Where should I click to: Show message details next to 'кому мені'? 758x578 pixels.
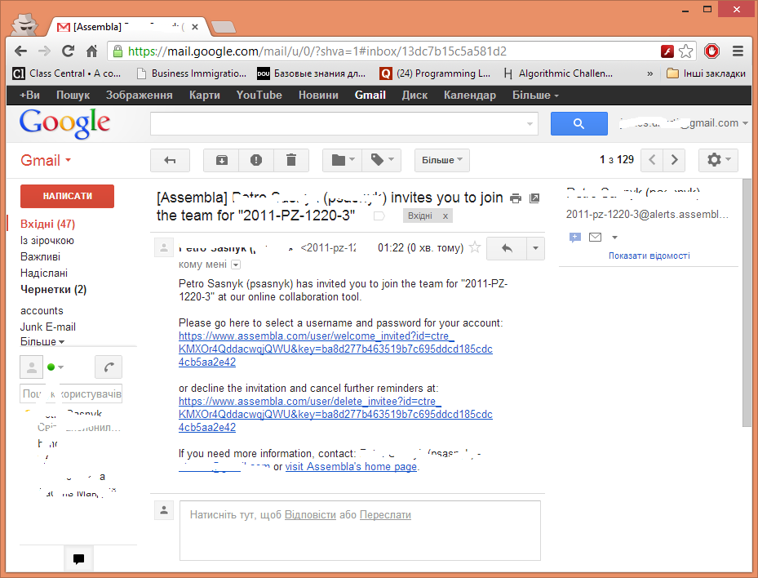click(236, 265)
